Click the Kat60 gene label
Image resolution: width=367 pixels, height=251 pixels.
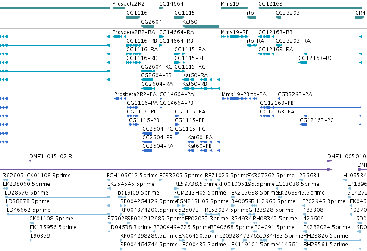coord(190,22)
